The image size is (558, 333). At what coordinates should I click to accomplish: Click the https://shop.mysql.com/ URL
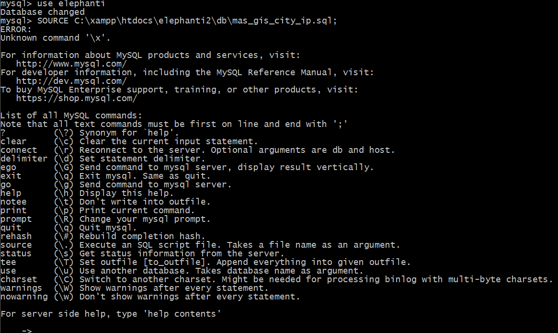point(77,98)
